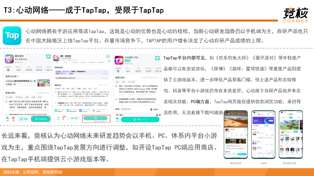Expand 游戏介绍 in 蛋仔派对 card

pos(11,93)
